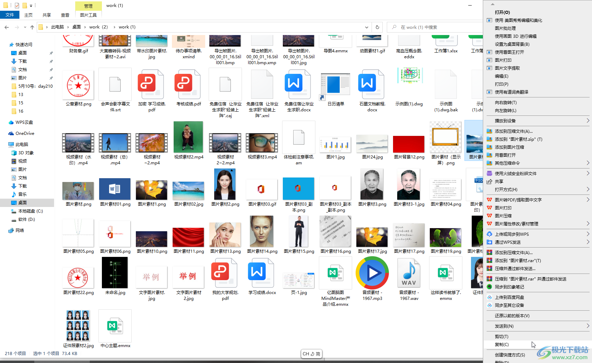Click the up-one-level arrow

pyautogui.click(x=32, y=27)
